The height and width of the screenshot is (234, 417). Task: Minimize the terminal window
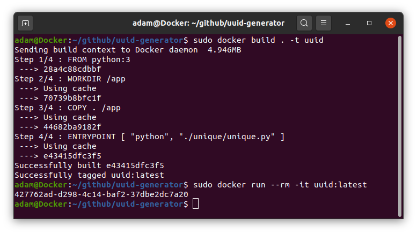[348, 24]
